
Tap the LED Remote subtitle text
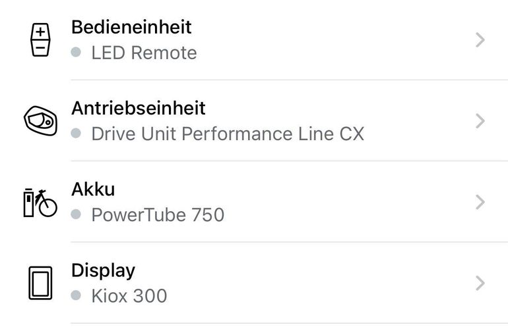click(x=144, y=53)
